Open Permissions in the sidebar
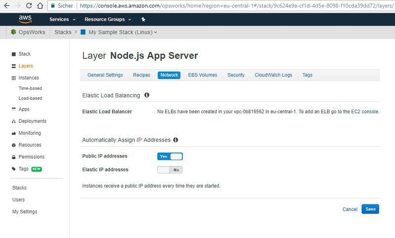 pos(32,157)
